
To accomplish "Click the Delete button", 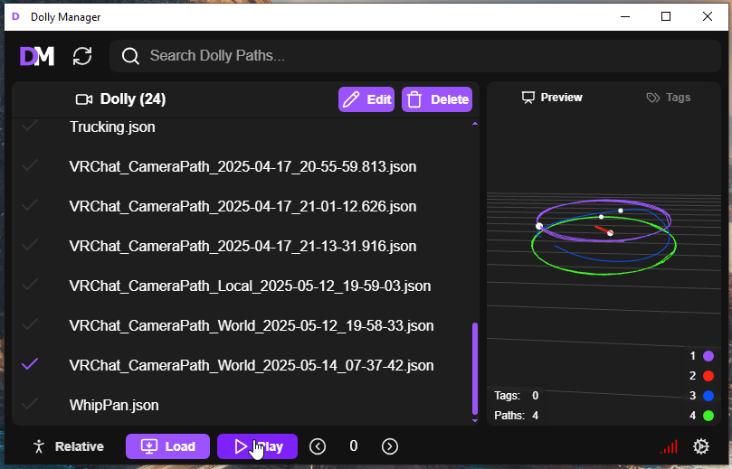I will 436,99.
